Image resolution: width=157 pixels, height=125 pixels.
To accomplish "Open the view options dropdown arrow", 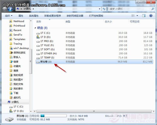I will tap(137, 16).
